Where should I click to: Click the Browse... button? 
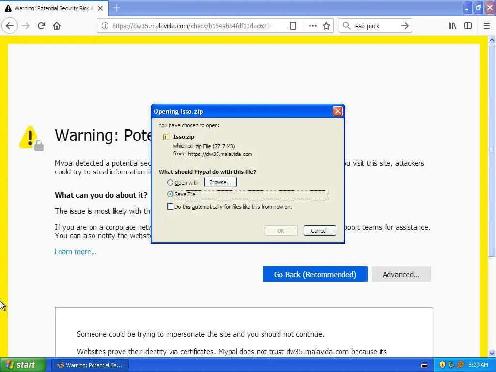tap(220, 182)
